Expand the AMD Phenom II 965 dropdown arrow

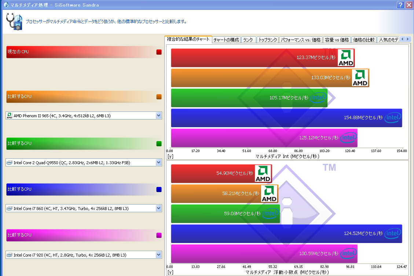(x=159, y=115)
